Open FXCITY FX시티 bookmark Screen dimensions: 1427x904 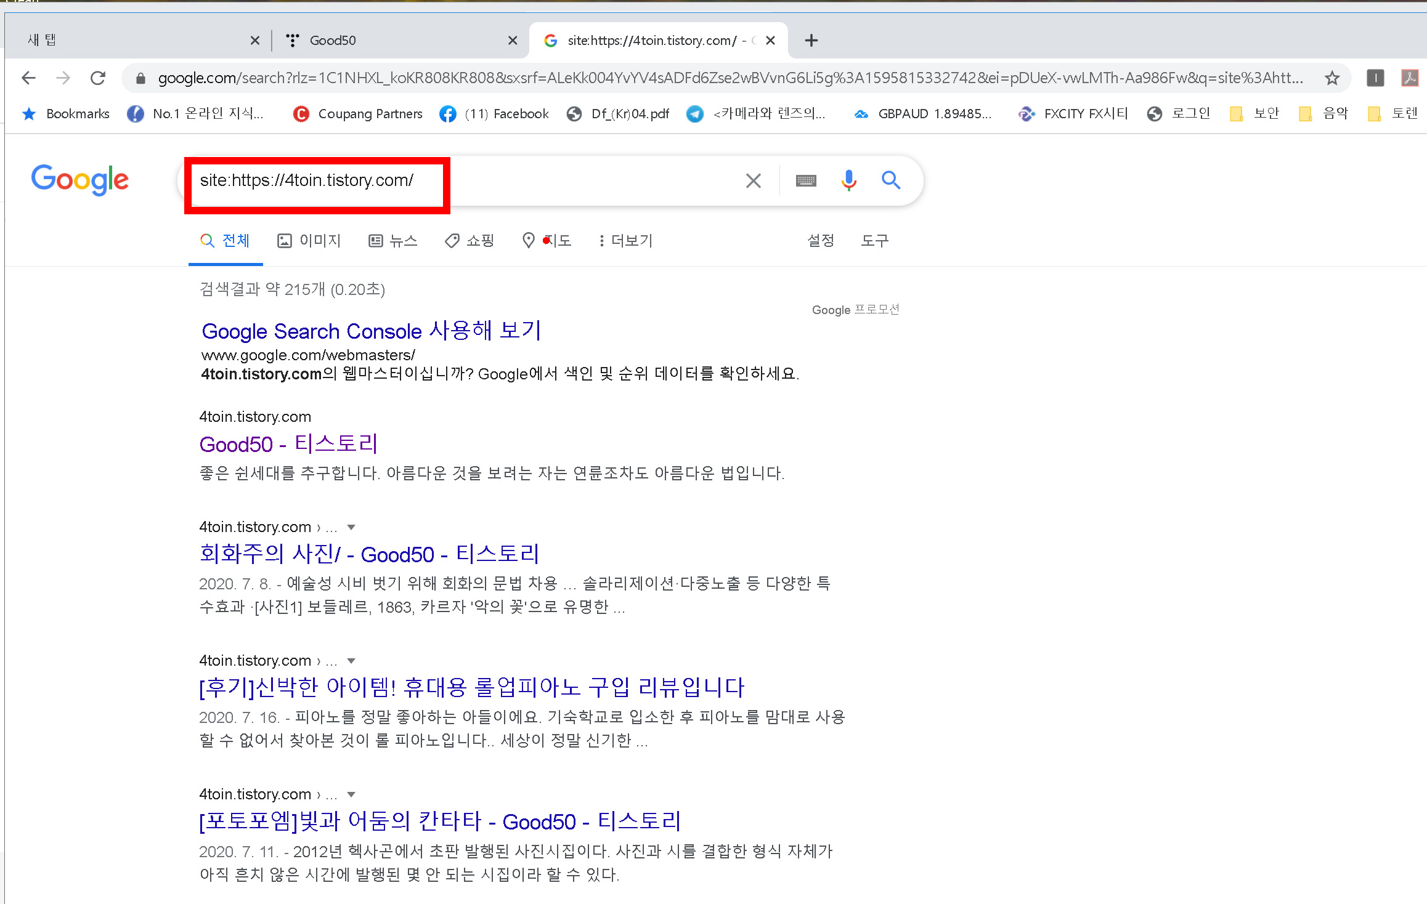1073,114
